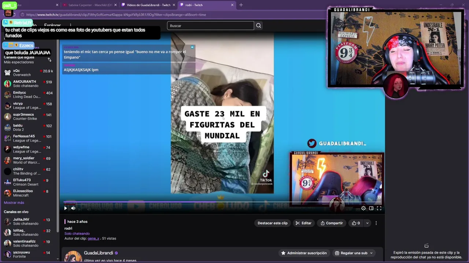Close the rodri - Twitch tab
Viewport: 469px width, 263px height.
click(232, 5)
